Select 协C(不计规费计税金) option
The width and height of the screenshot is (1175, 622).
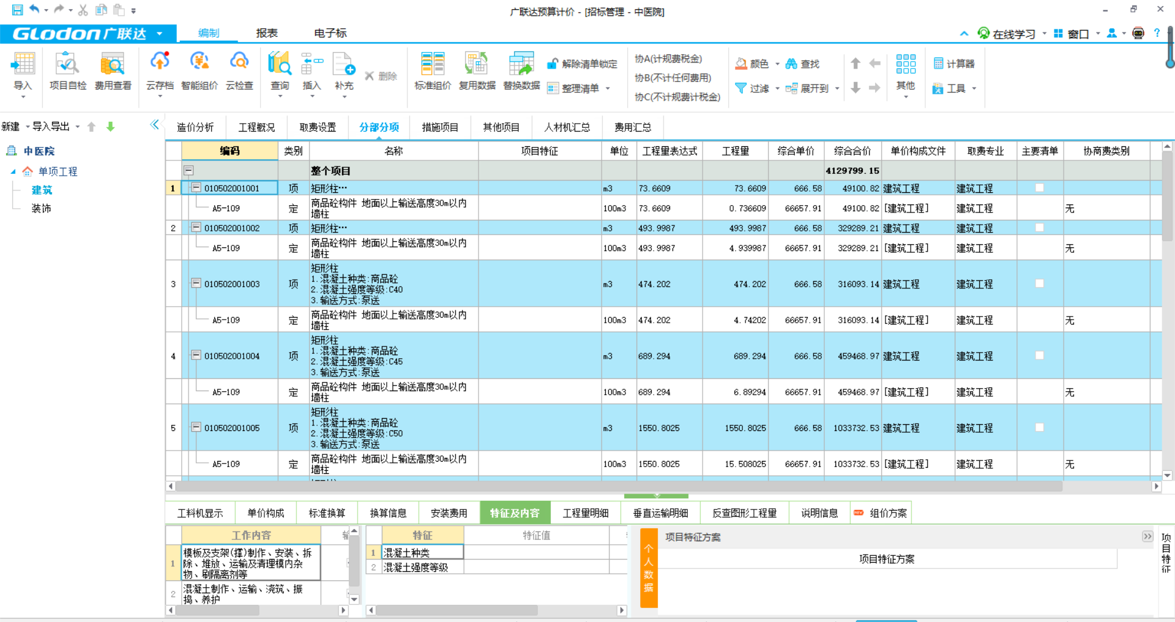tap(677, 97)
